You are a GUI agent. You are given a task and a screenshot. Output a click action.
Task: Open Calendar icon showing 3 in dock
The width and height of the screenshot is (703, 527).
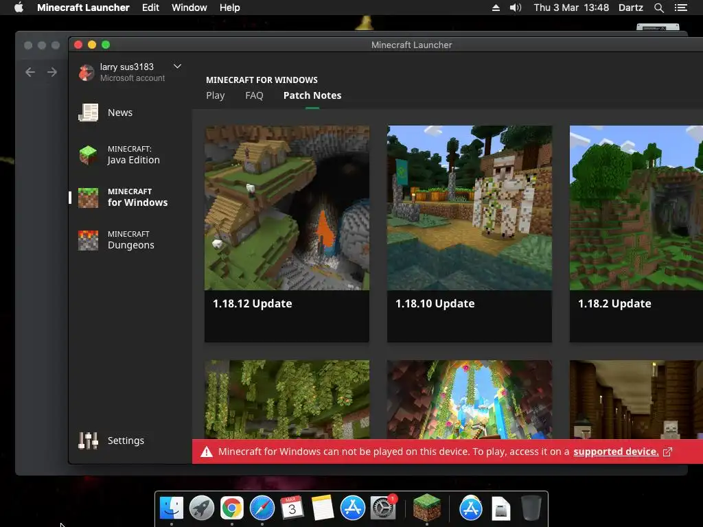292,508
